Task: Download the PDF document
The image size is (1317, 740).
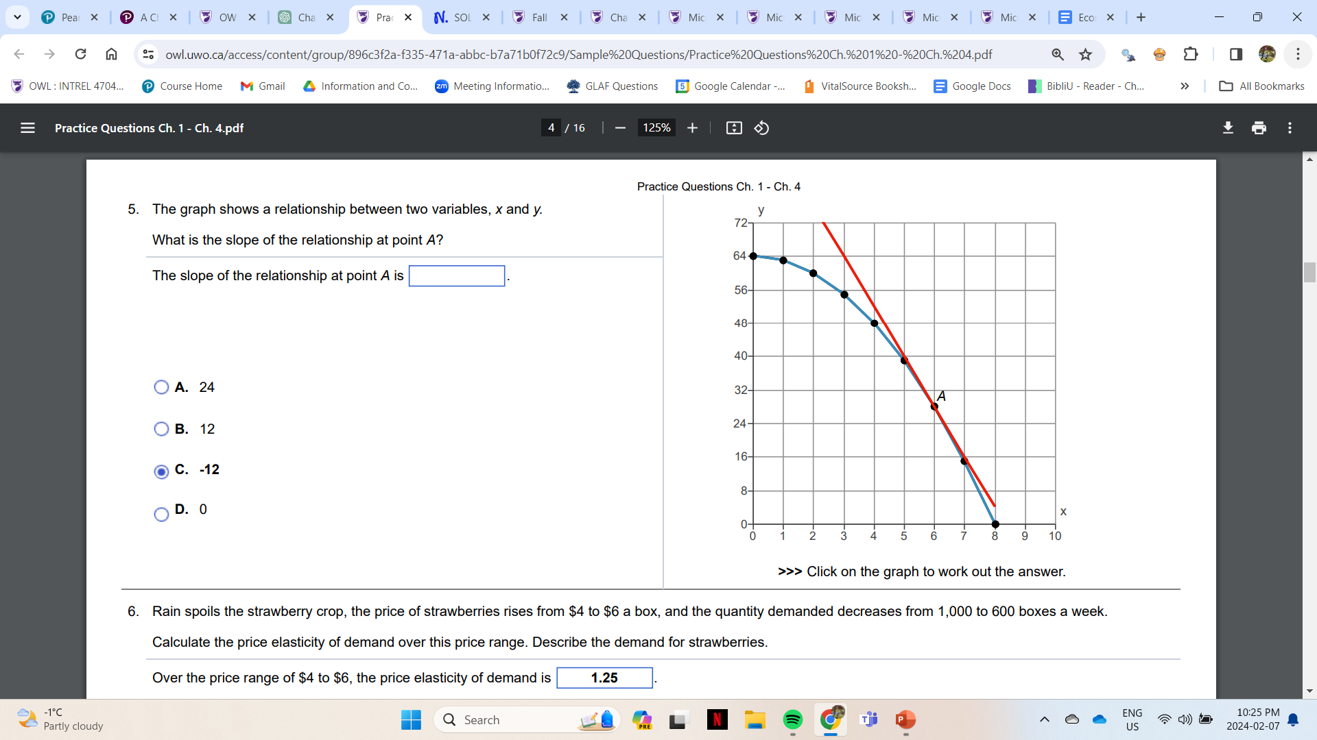Action: pos(1228,127)
